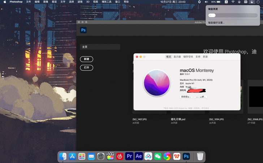Launch Premiere Pro from the Dock
This screenshot has height=163, width=263.
[x=129, y=156]
